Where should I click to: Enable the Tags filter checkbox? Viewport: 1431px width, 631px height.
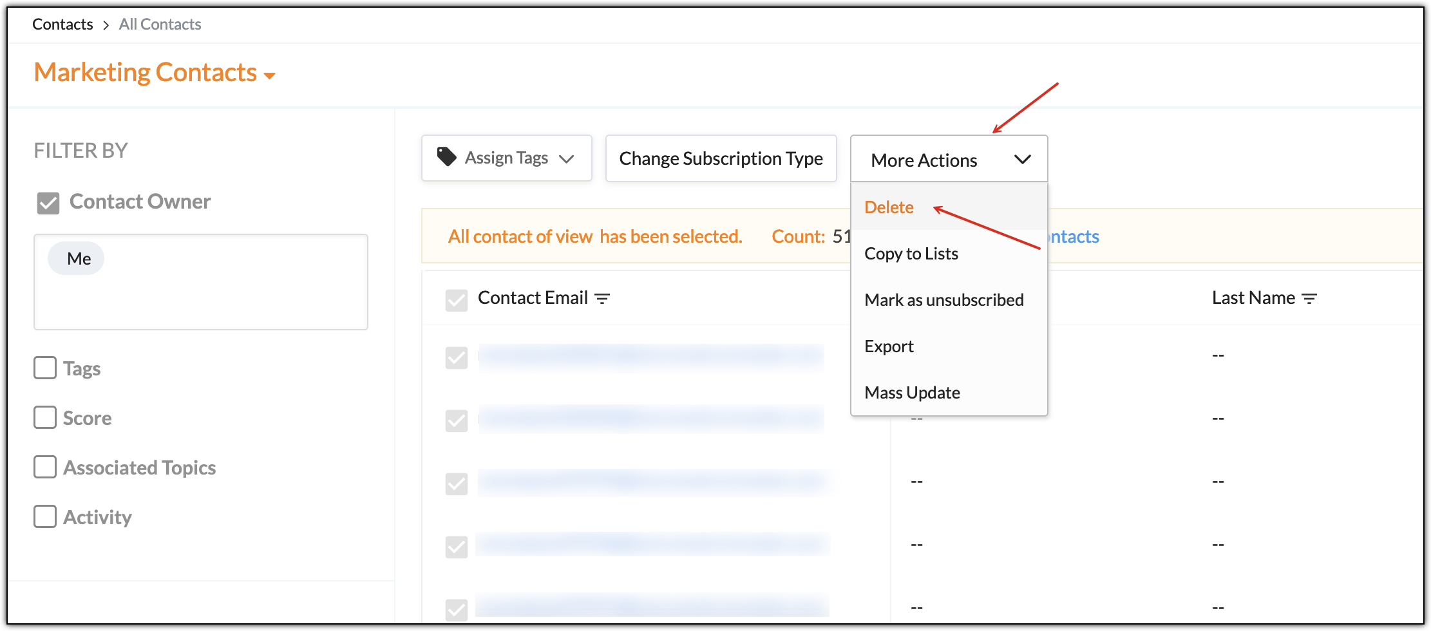(x=45, y=368)
